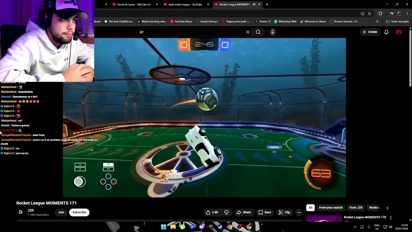The width and height of the screenshot is (412, 232).
Task: Mute the Rocket League MOIMENTS tab audio
Action: pos(254,5)
